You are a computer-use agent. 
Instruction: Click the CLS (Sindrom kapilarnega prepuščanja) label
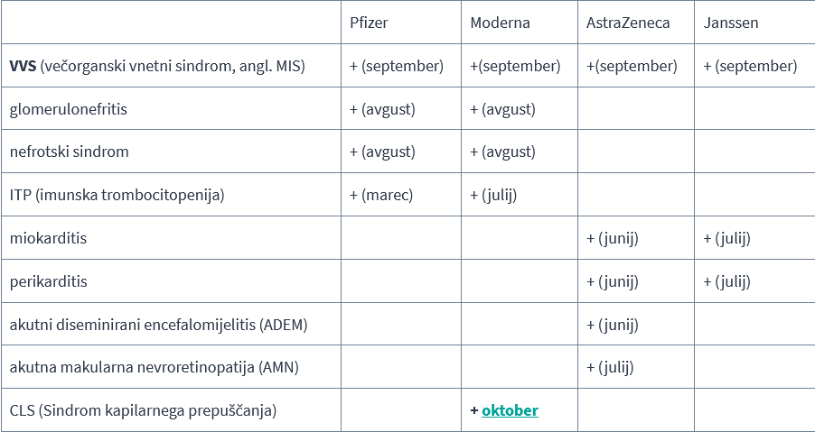click(143, 410)
